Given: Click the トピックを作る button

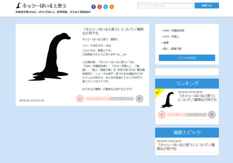Looking at the screenshot, I should click(187, 58).
